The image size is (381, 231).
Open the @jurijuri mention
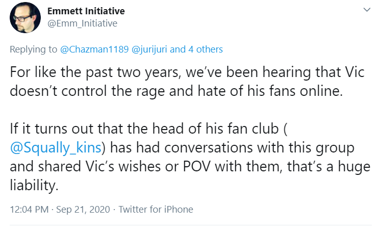coord(149,49)
